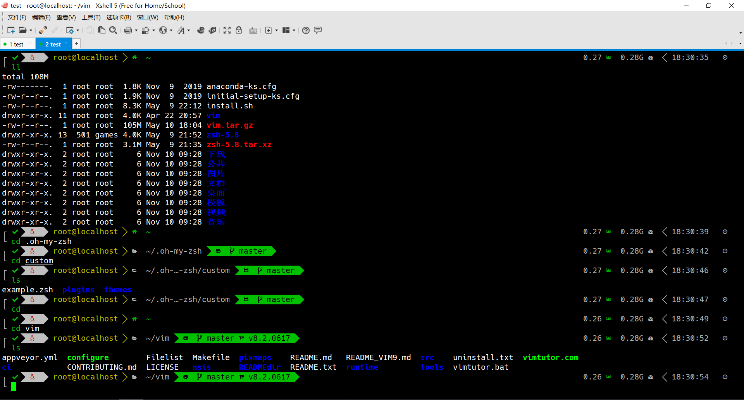Screen dimensions: 744x400
Task: Click the '+' button to add a tab
Action: [76, 43]
